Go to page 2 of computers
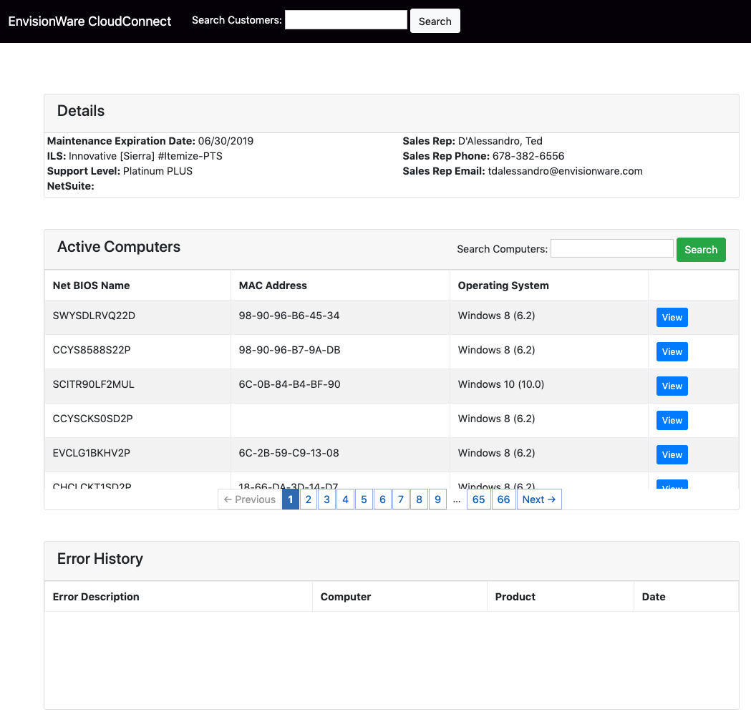 click(309, 499)
